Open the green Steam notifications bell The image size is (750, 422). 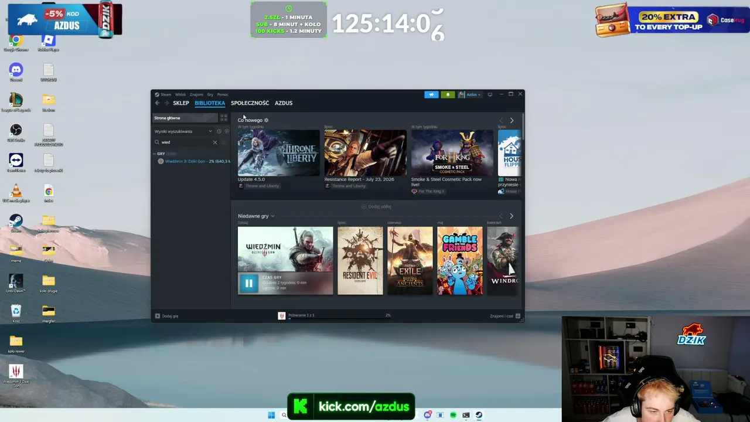[448, 94]
